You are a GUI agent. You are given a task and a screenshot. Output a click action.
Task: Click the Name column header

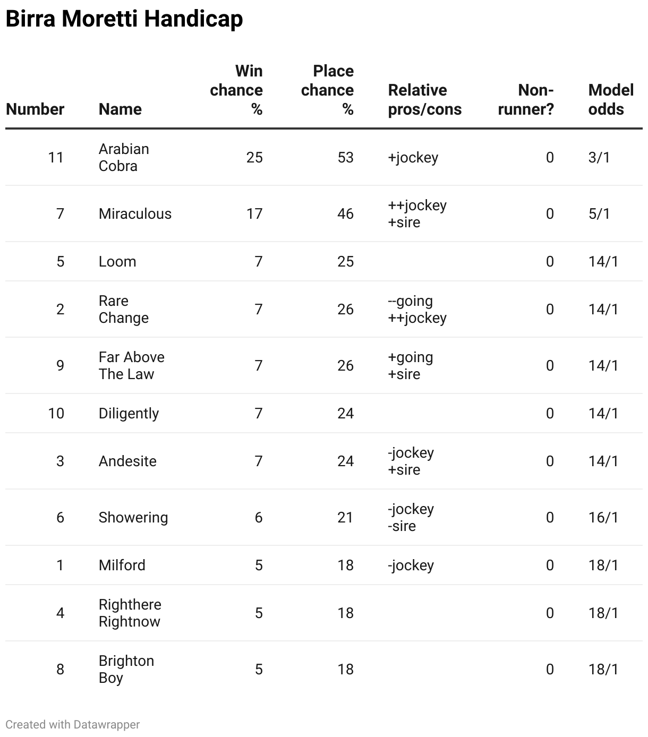[x=120, y=109]
